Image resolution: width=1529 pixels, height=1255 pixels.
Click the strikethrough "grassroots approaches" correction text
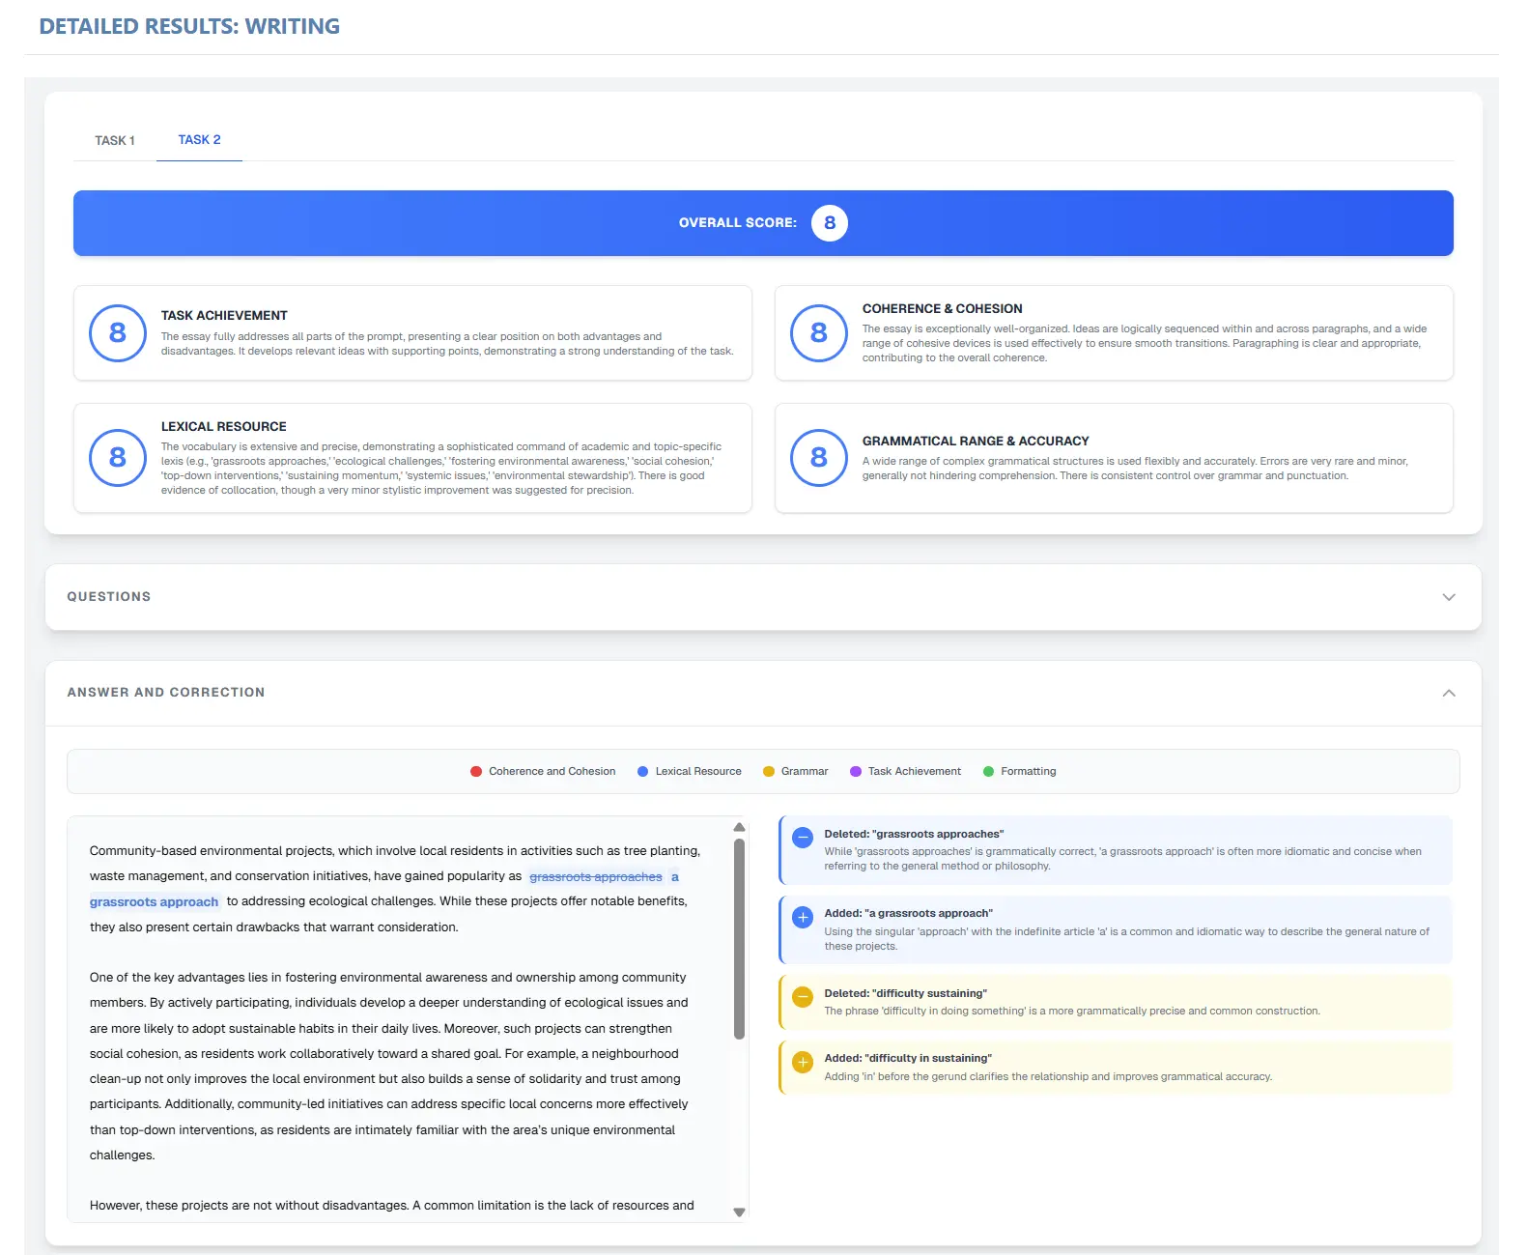595,877
